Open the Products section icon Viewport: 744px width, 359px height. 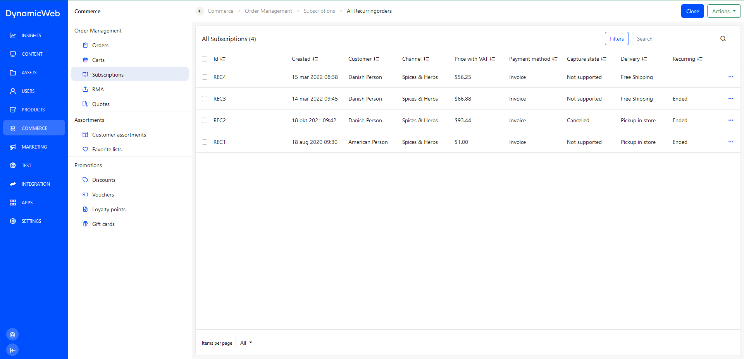pos(13,109)
